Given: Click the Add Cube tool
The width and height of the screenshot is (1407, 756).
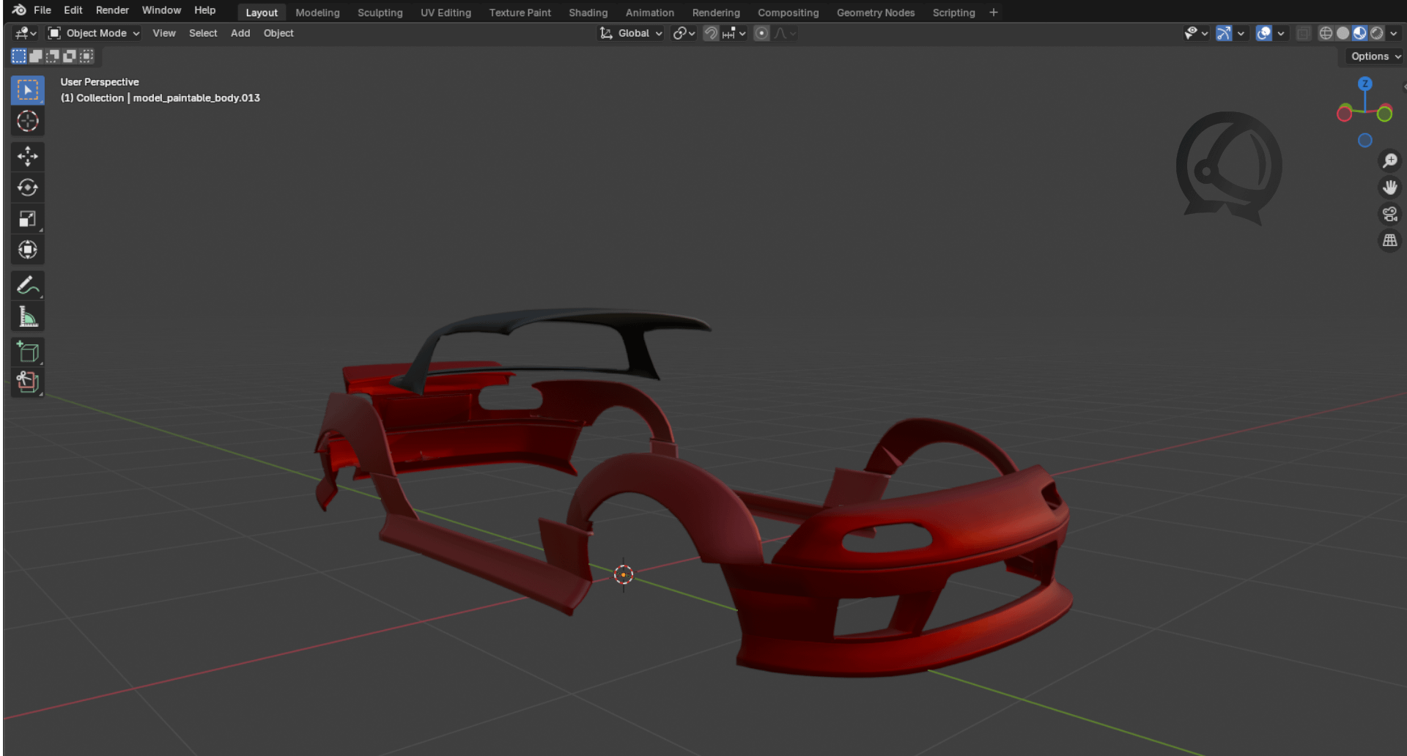Looking at the screenshot, I should pos(28,352).
